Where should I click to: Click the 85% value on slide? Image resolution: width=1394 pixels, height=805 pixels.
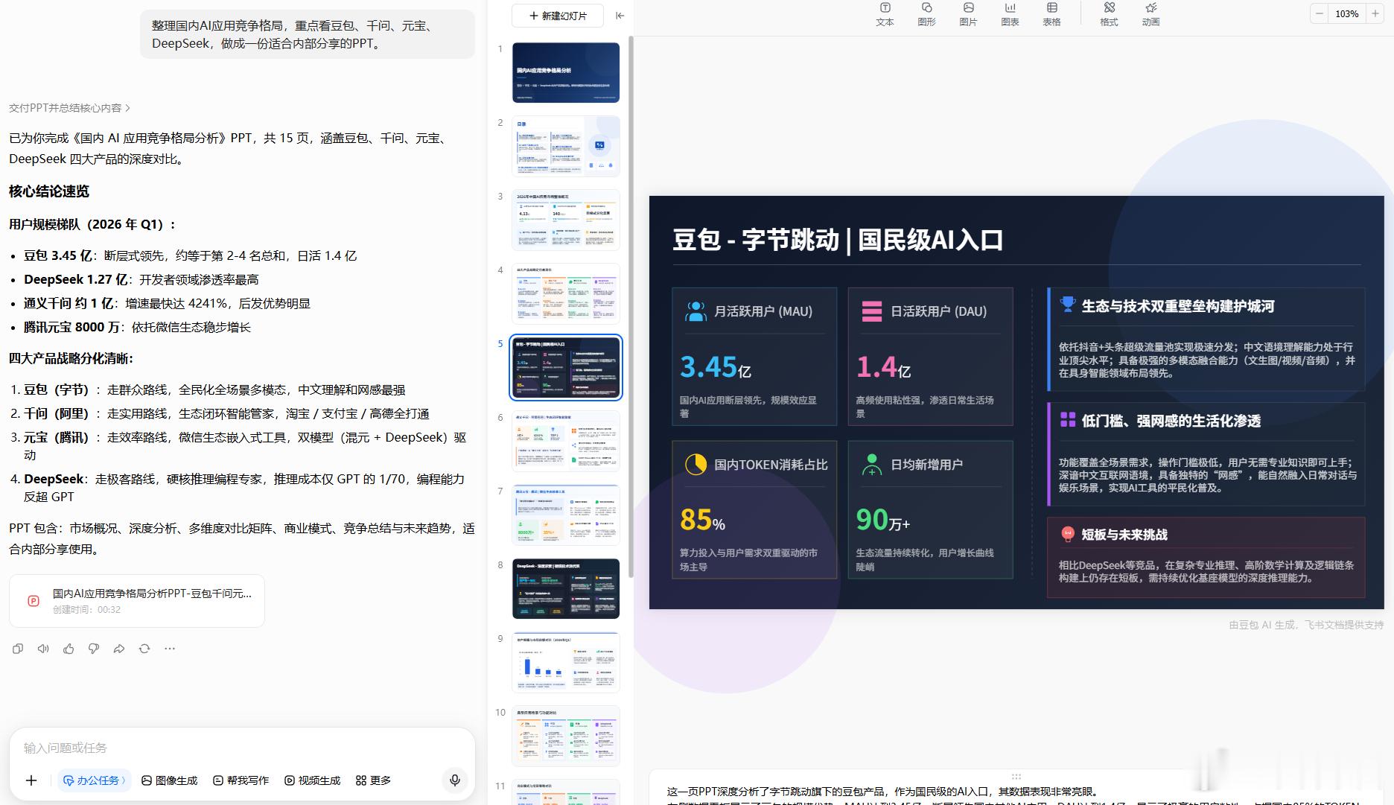point(702,519)
